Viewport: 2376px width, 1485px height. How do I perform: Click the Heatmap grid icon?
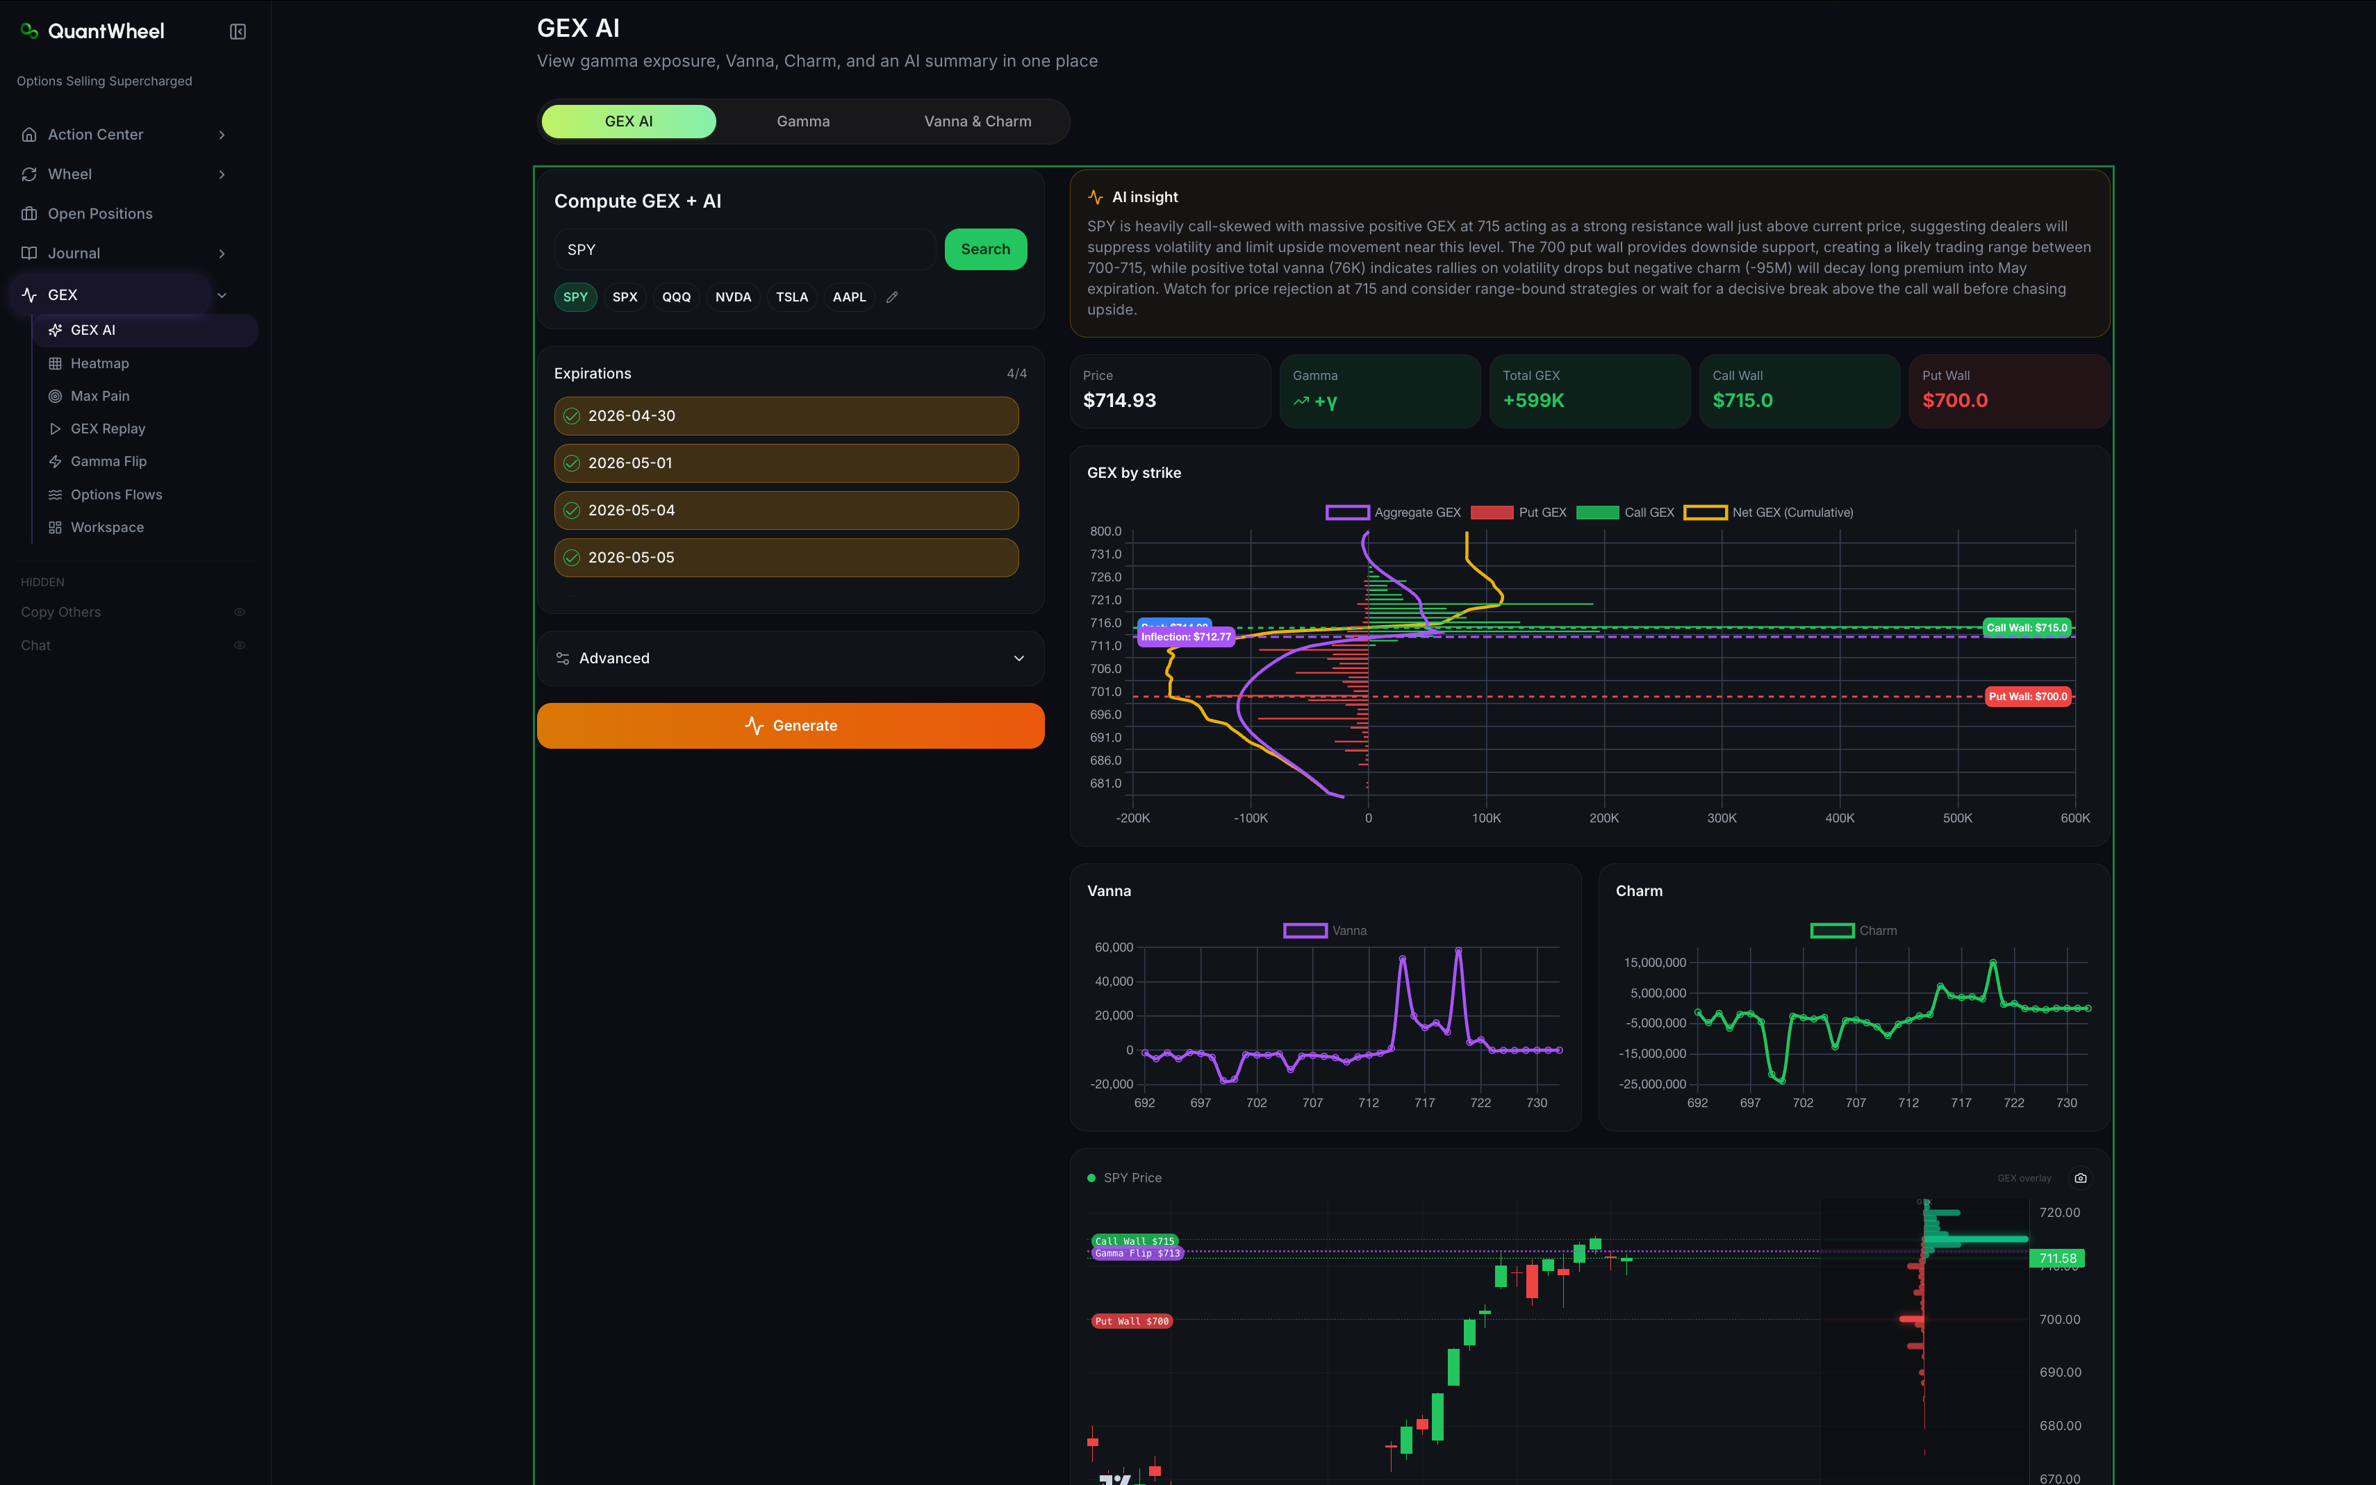[x=55, y=363]
